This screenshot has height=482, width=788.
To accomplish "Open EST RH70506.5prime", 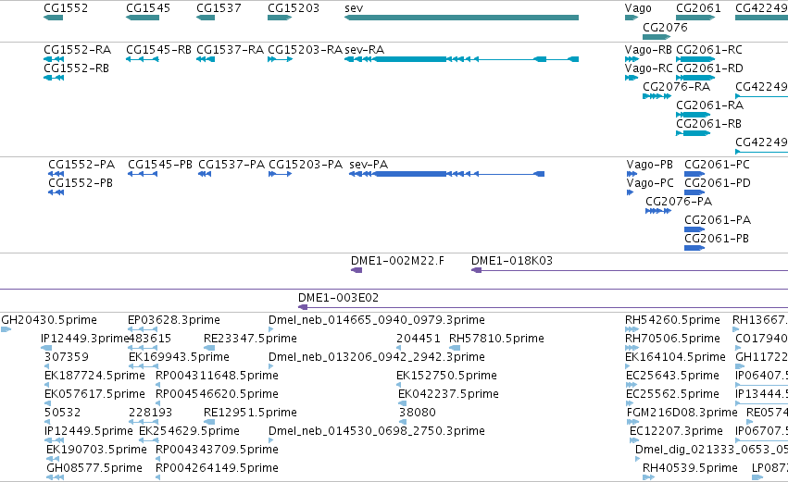I will tap(672, 339).
